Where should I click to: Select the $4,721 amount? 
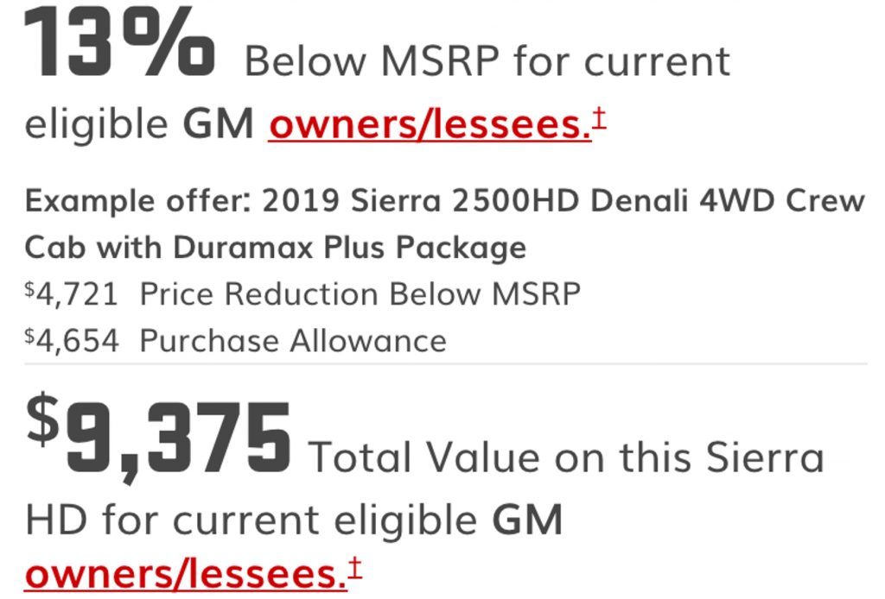pyautogui.click(x=72, y=294)
